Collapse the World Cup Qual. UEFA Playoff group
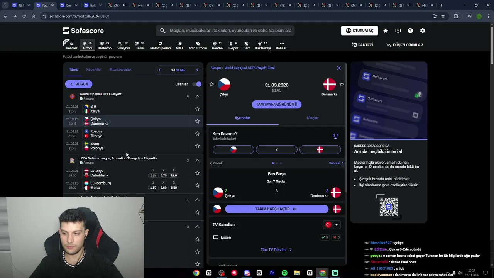 (197, 96)
